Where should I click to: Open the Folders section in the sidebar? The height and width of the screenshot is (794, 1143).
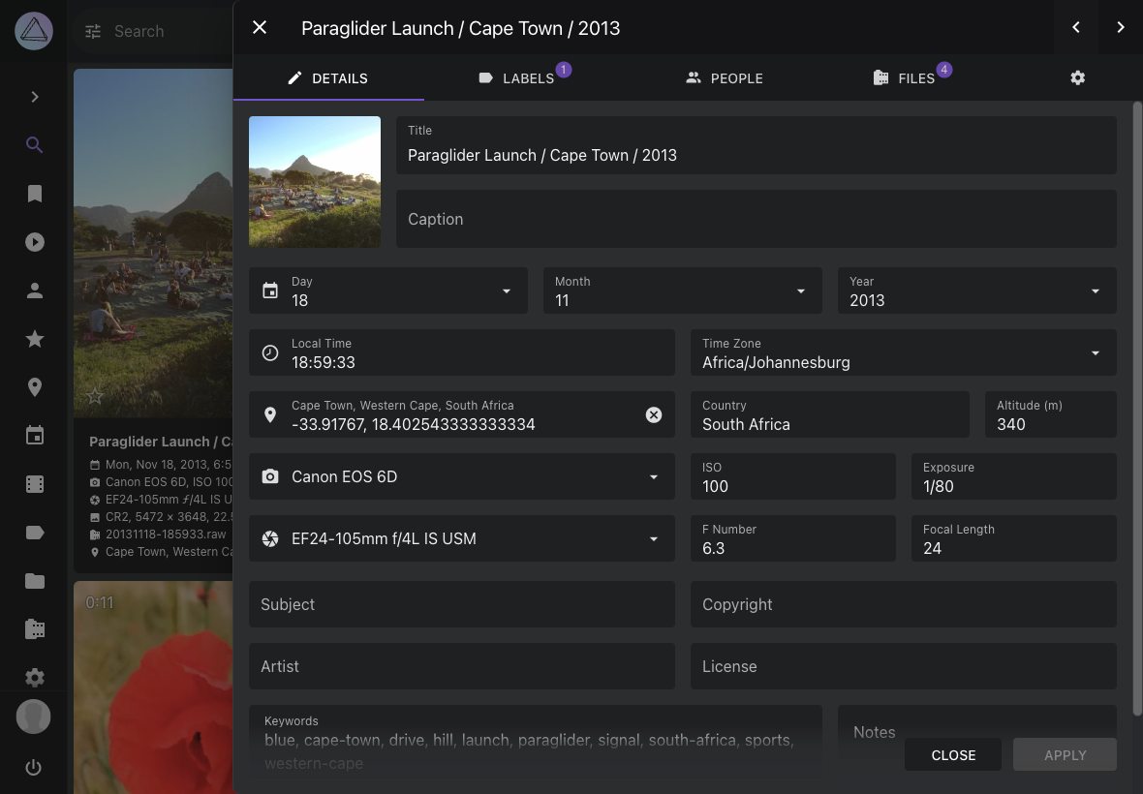pyautogui.click(x=35, y=580)
